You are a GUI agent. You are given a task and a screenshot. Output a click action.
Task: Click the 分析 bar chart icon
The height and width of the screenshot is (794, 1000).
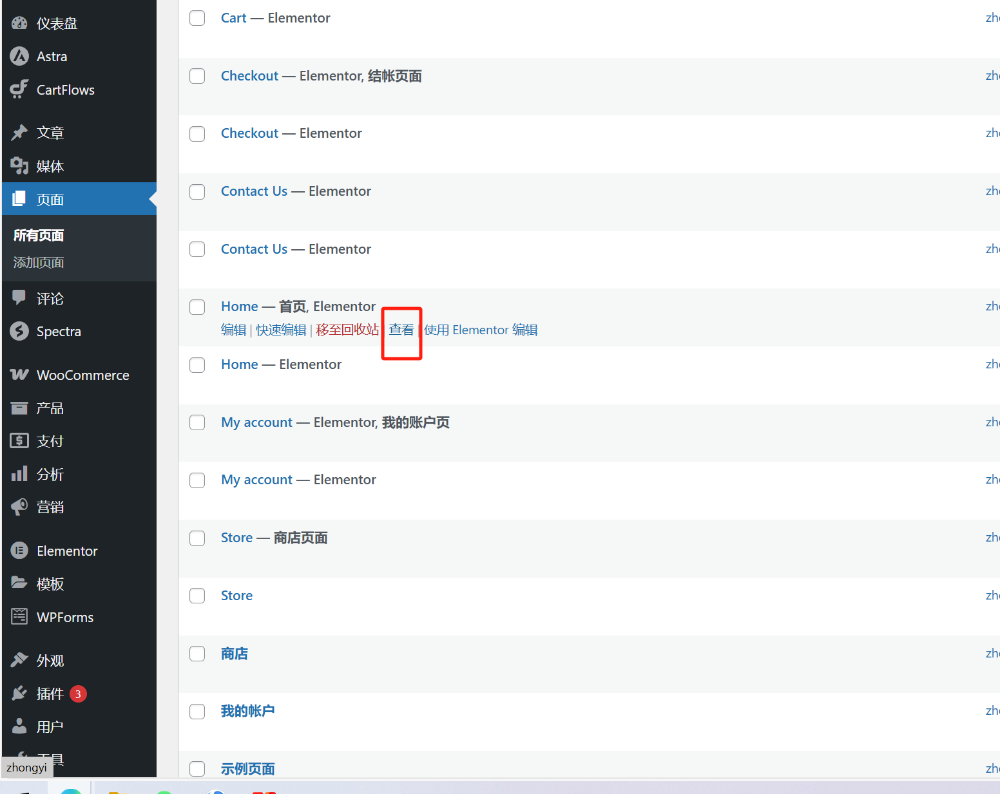(19, 474)
